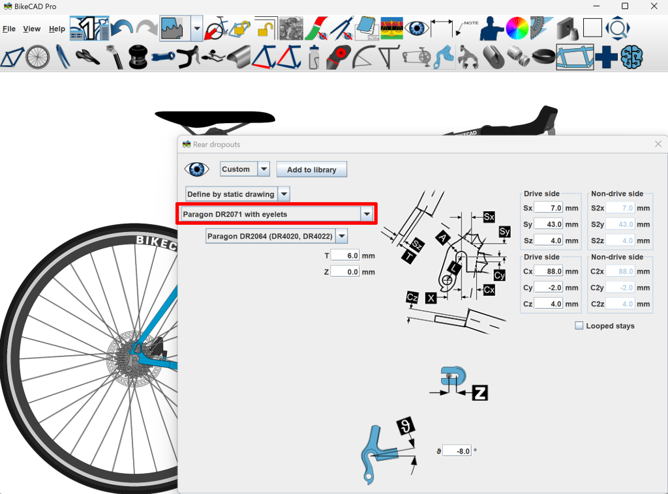Open the color wheel picker
This screenshot has width=668, height=494.
(517, 29)
